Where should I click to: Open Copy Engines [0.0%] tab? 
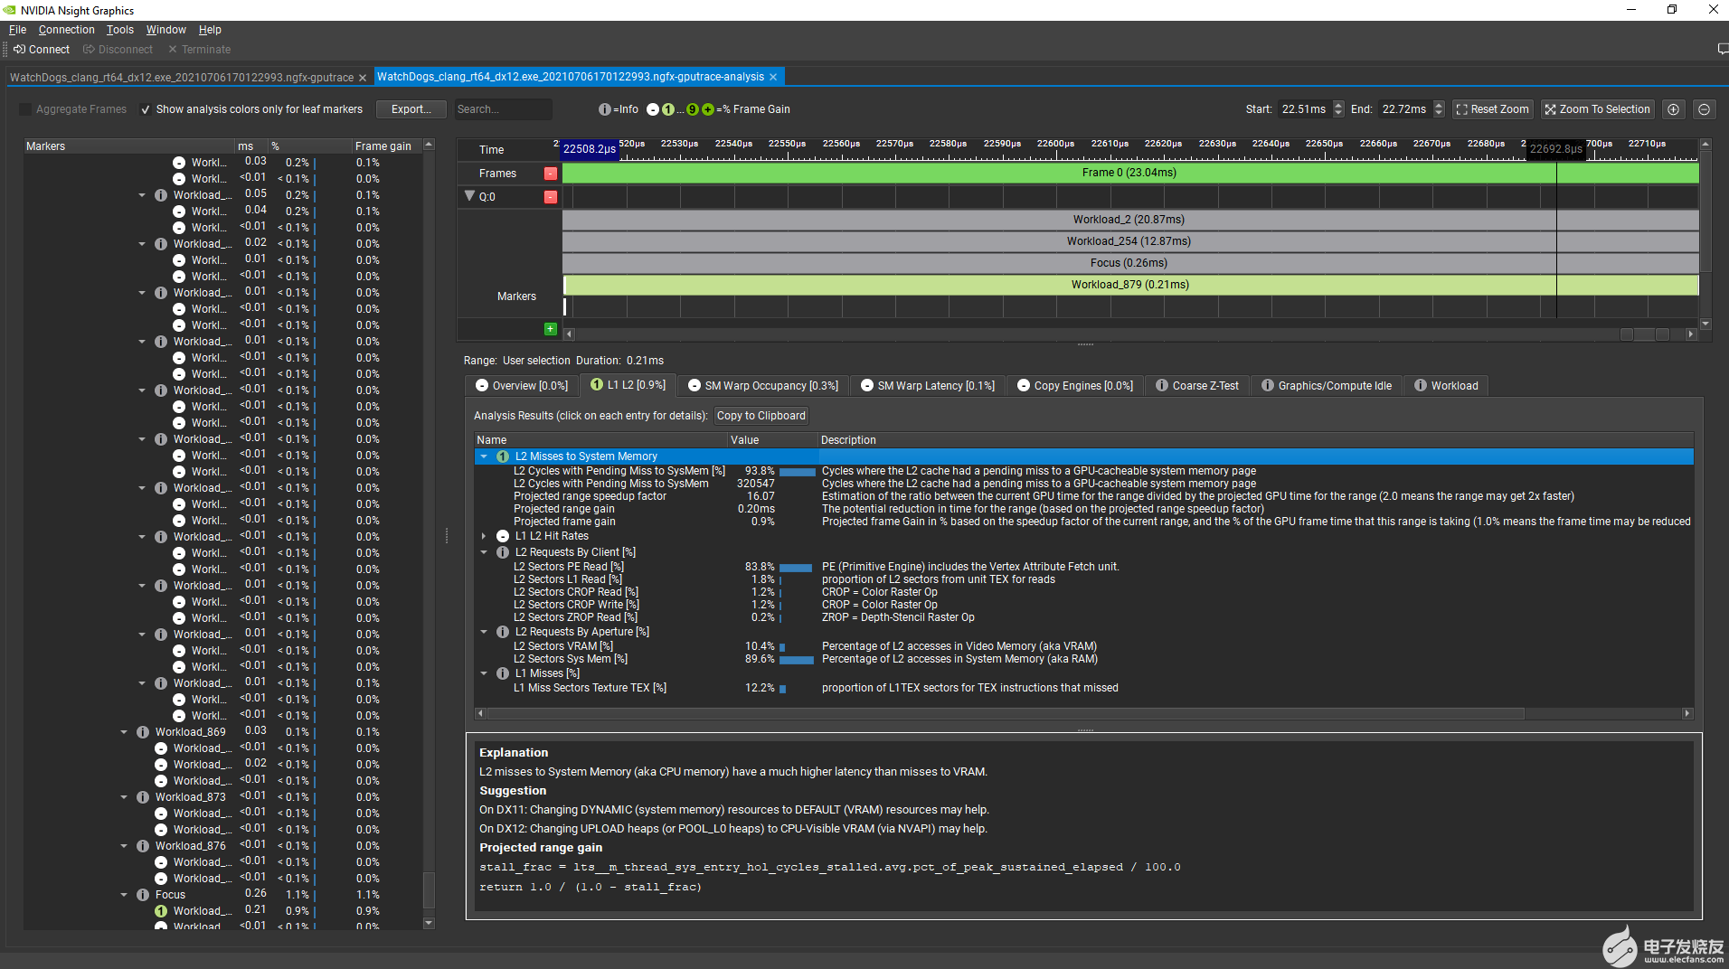[x=1074, y=386]
